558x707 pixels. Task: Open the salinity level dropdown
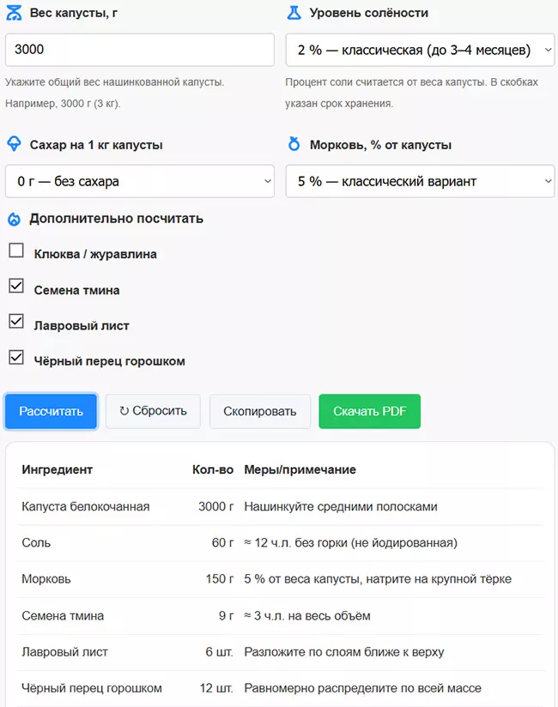click(418, 51)
